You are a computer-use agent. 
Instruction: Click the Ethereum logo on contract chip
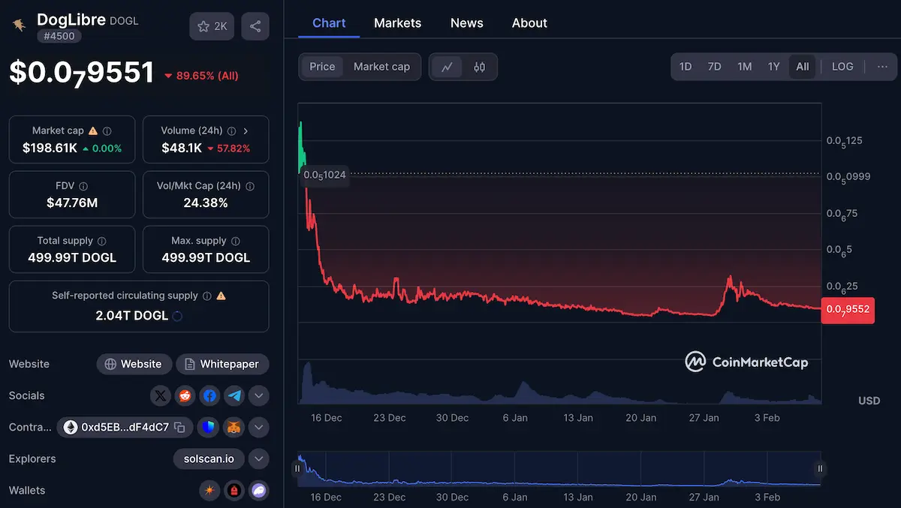point(71,428)
